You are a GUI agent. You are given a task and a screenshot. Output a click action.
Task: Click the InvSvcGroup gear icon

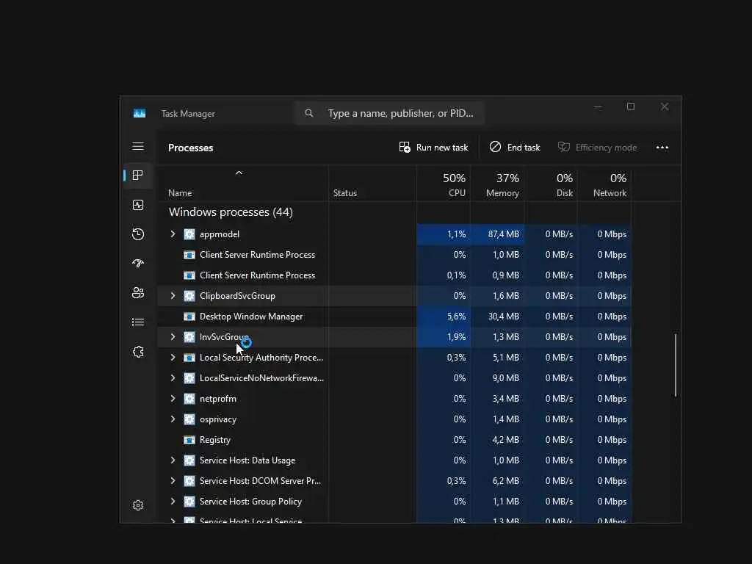pyautogui.click(x=189, y=337)
